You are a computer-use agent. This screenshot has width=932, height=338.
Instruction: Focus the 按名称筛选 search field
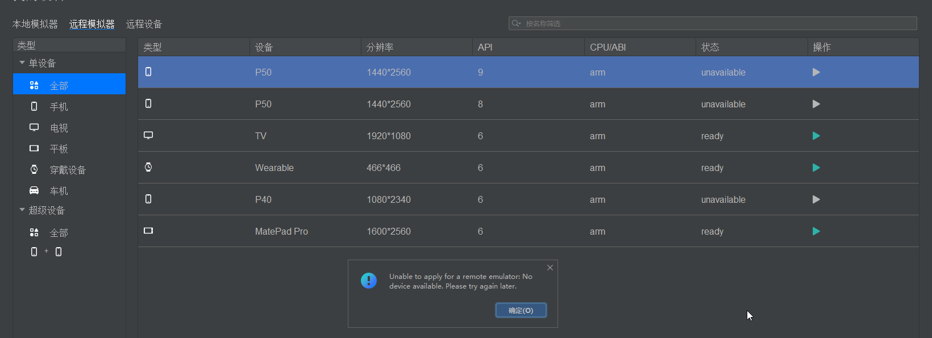pyautogui.click(x=713, y=23)
